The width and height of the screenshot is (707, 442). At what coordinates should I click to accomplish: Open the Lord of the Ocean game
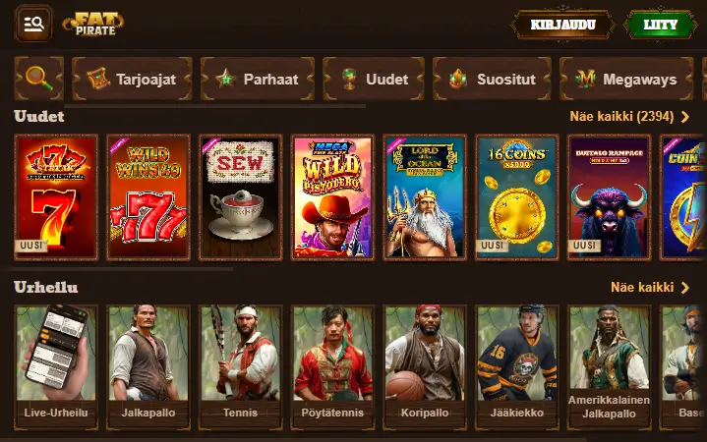425,197
